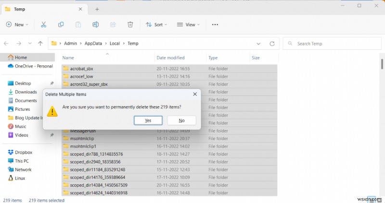Select the acrocef_low folder

coord(169,76)
